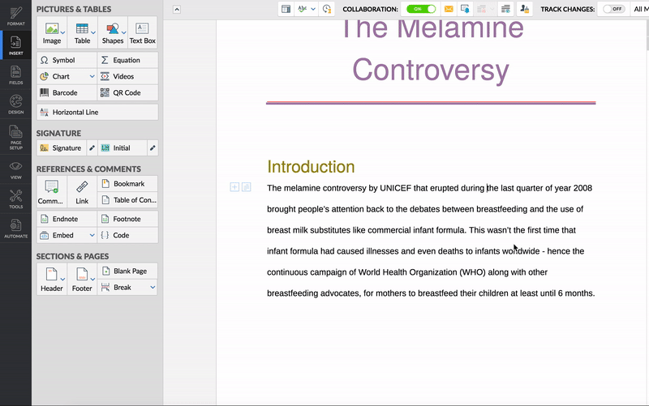The width and height of the screenshot is (649, 406).
Task: Insert a Header
Action: (x=51, y=279)
